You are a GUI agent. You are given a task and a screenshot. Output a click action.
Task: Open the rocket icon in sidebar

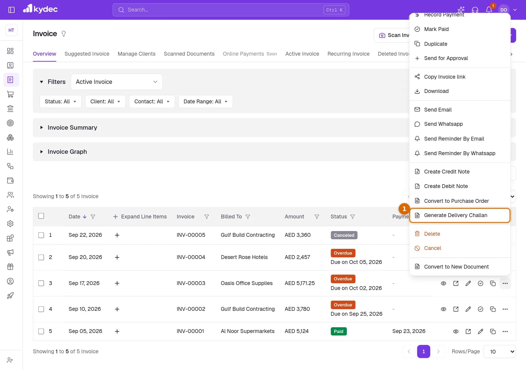[x=10, y=295]
